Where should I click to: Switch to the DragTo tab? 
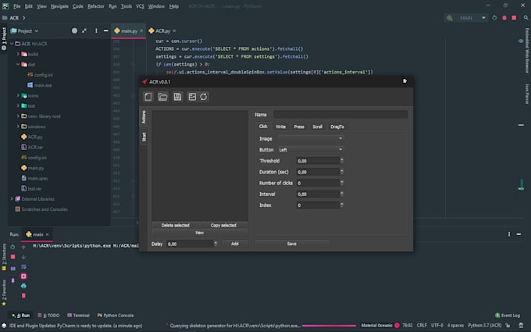(x=337, y=127)
